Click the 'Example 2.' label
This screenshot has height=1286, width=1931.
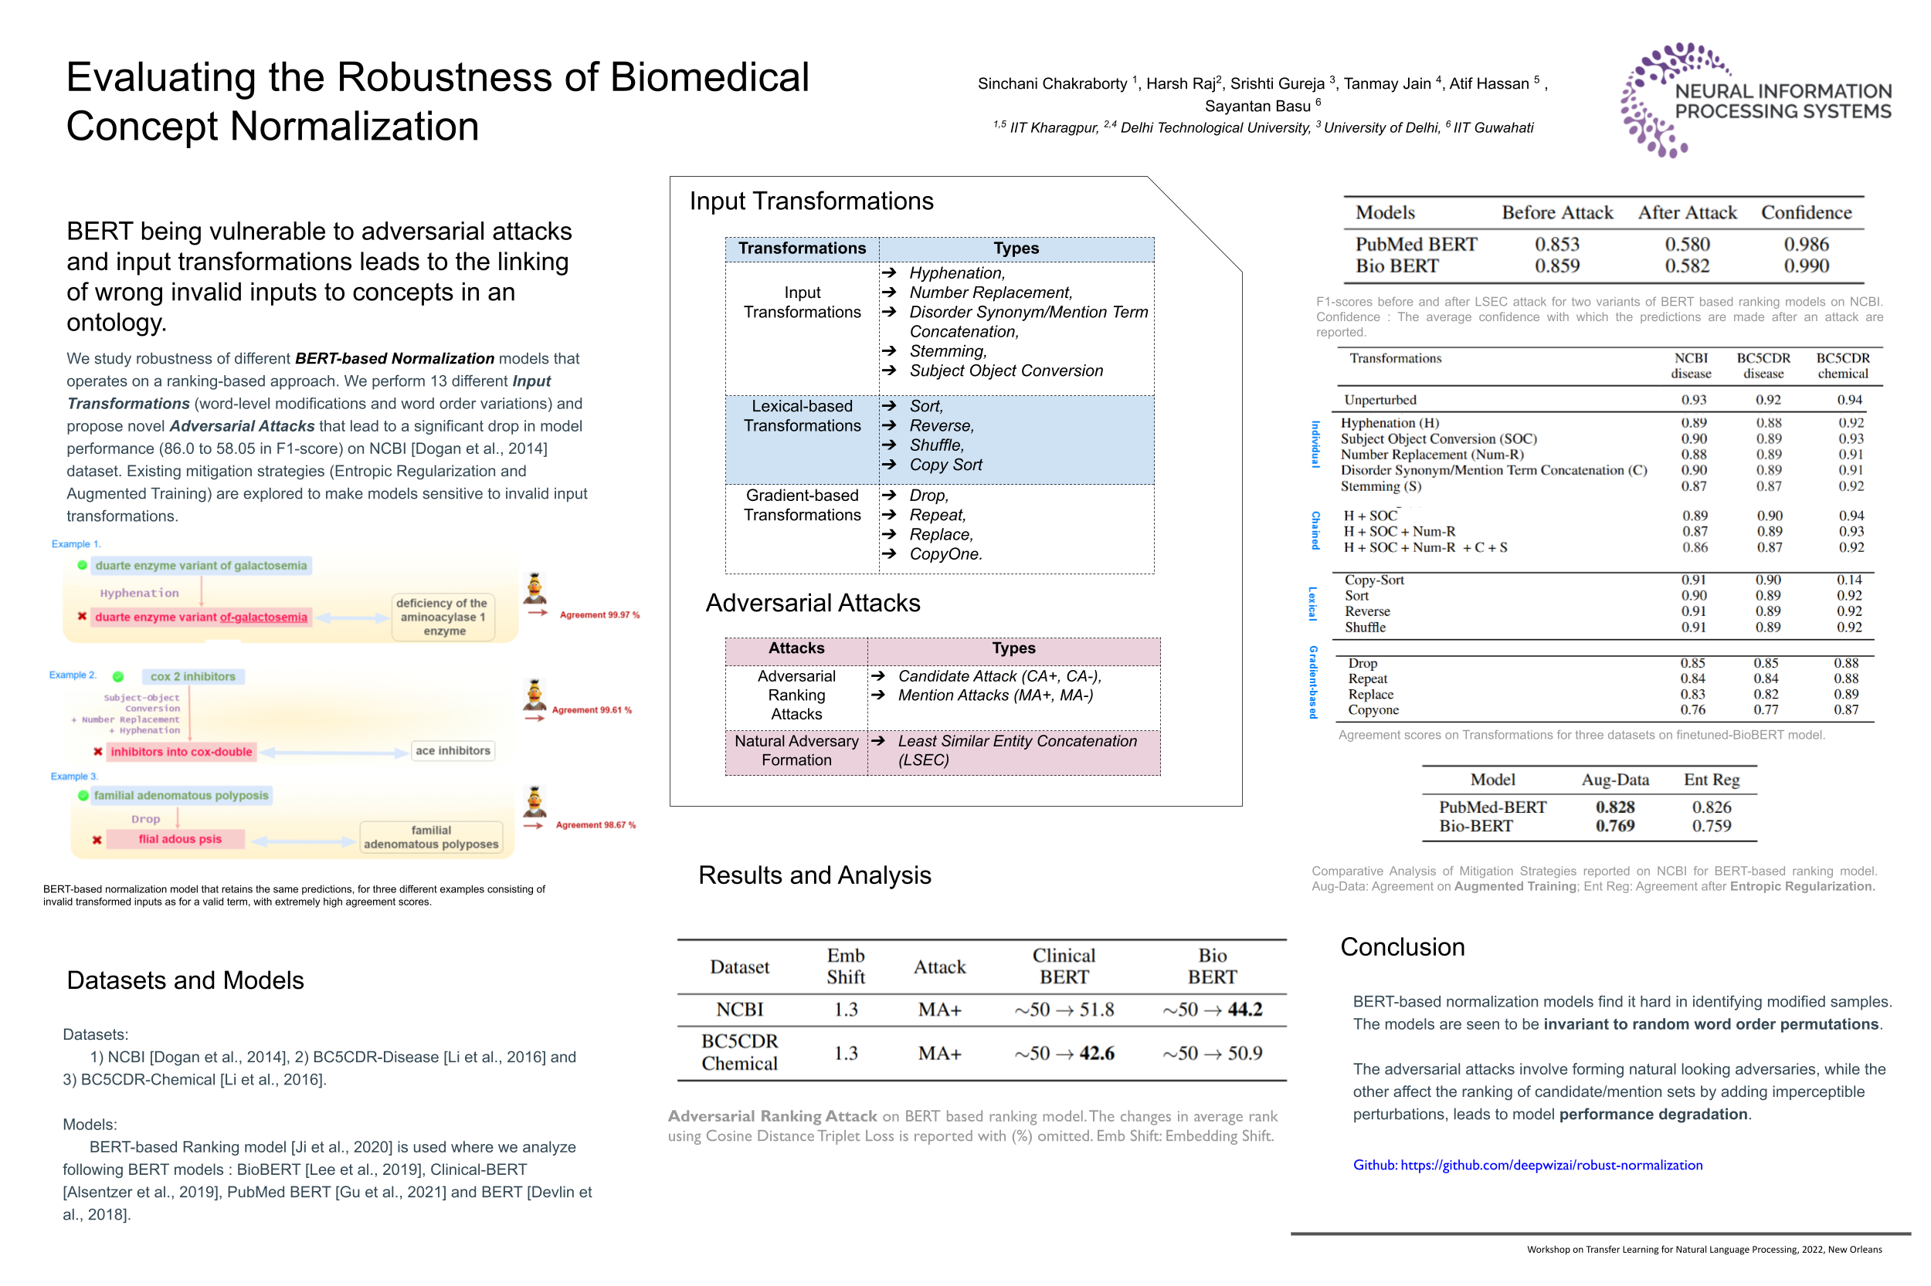pyautogui.click(x=72, y=675)
